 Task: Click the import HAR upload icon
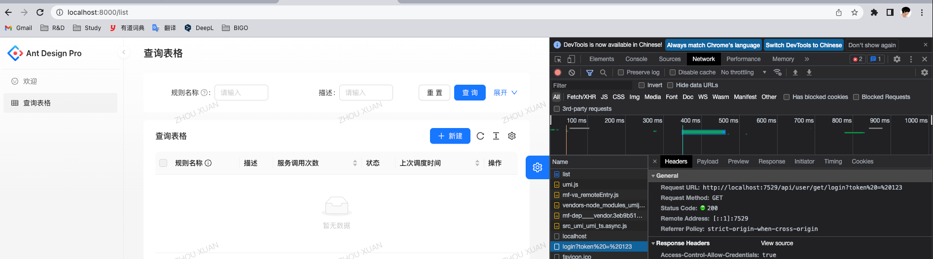[795, 72]
